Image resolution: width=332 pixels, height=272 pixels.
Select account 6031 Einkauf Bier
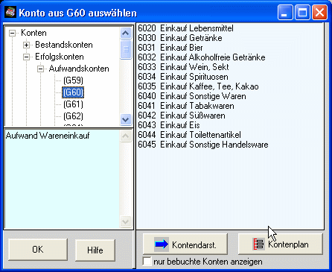click(x=170, y=48)
